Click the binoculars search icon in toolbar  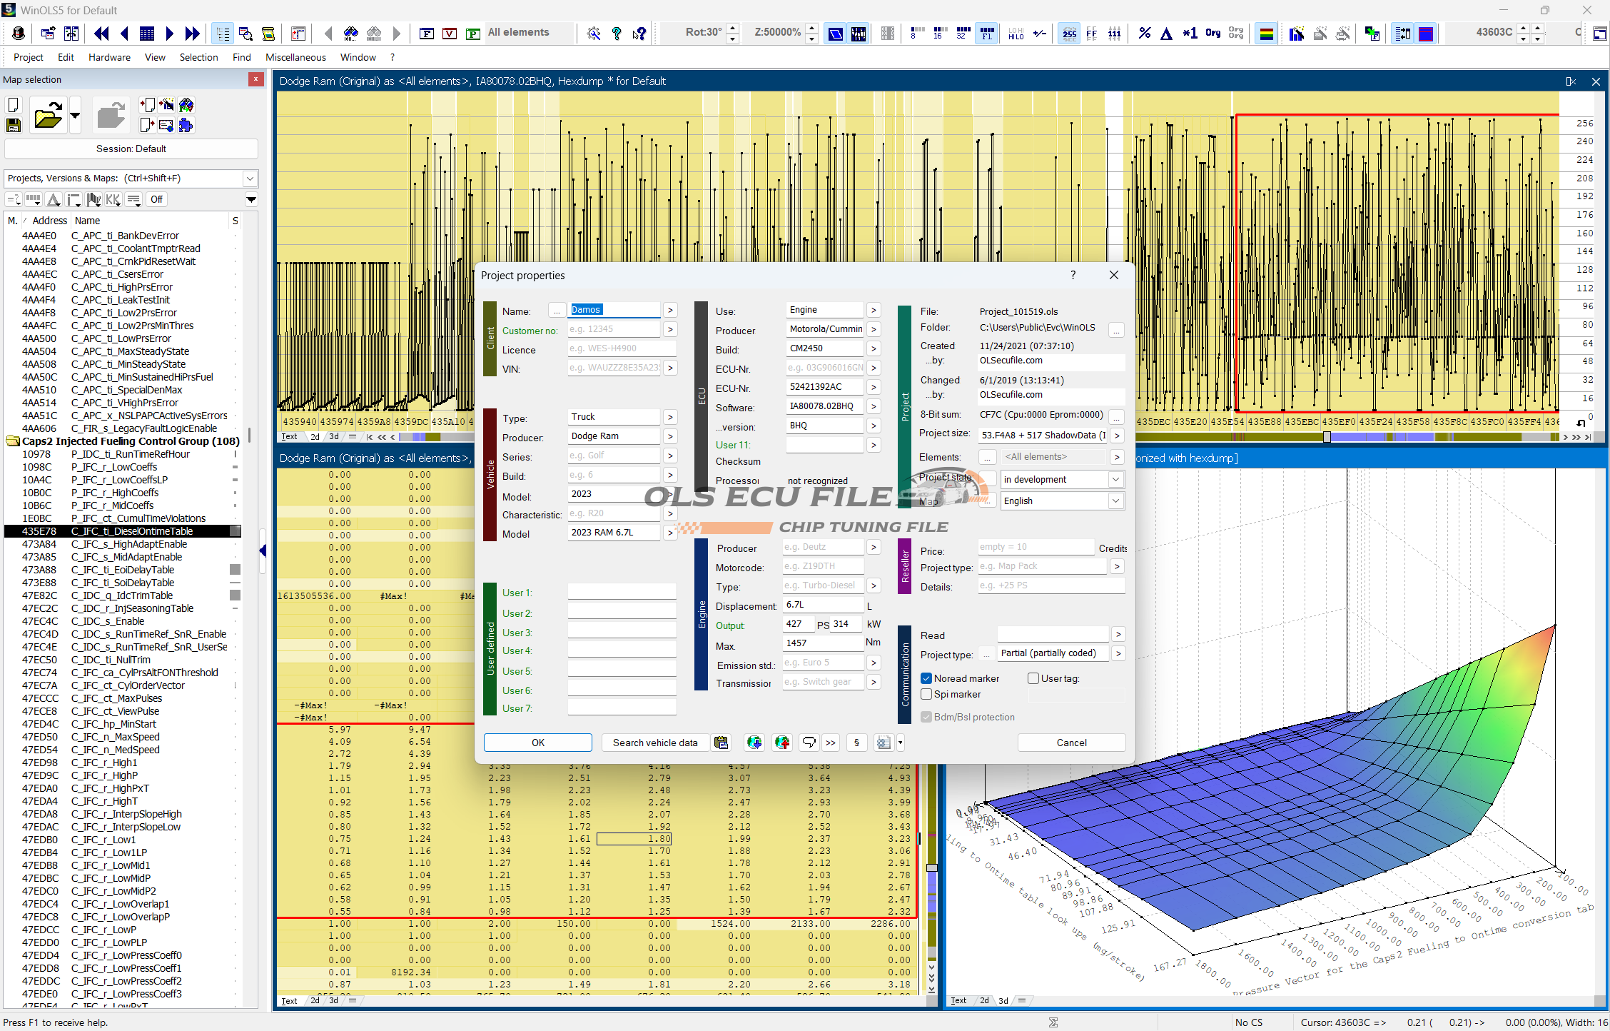point(350,33)
